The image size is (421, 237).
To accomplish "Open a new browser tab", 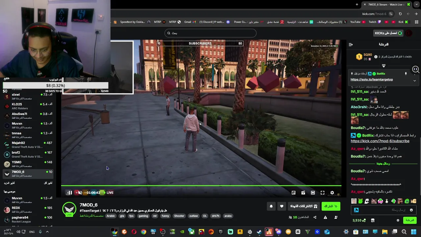I will 357,4.
